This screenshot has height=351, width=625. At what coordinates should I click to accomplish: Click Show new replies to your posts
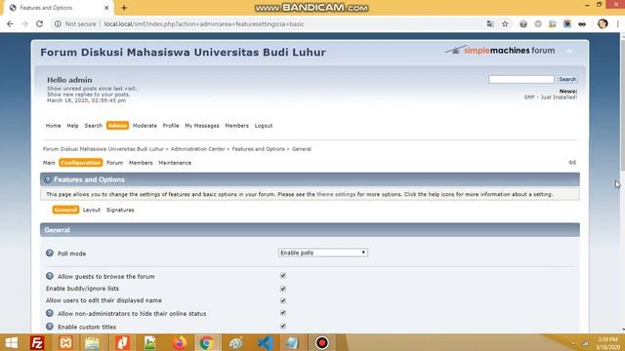pos(89,95)
